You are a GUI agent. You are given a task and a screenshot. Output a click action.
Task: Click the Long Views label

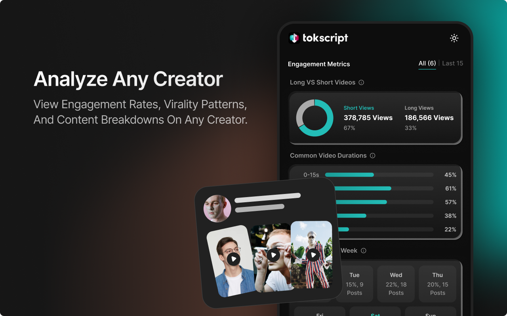click(x=419, y=108)
